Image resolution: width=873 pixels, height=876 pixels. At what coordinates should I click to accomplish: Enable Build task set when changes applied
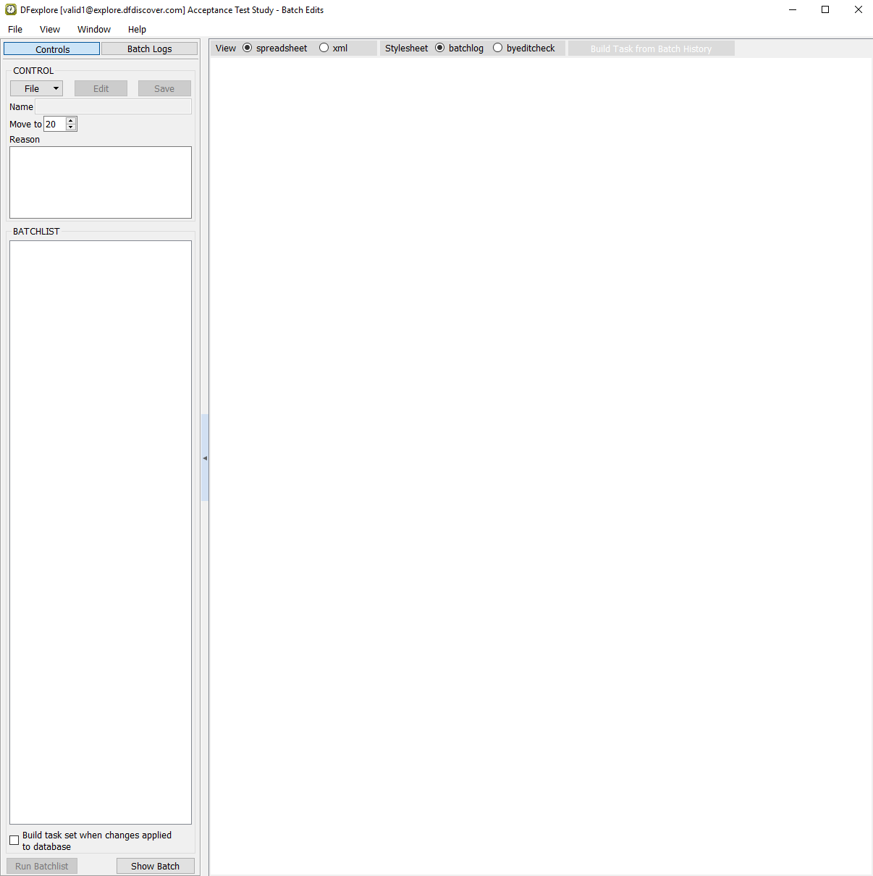[14, 840]
